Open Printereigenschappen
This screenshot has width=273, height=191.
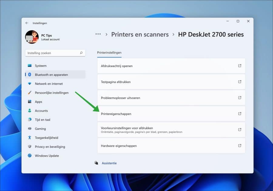[171, 114]
